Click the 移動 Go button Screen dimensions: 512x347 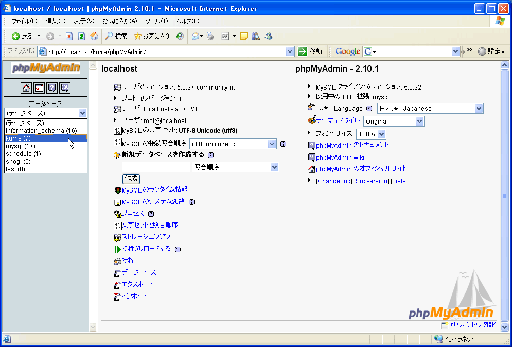[x=310, y=51]
